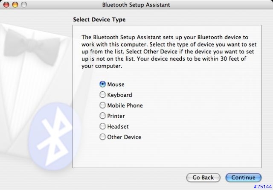
Task: Click the gray zoom window button
Action: pyautogui.click(x=24, y=5)
